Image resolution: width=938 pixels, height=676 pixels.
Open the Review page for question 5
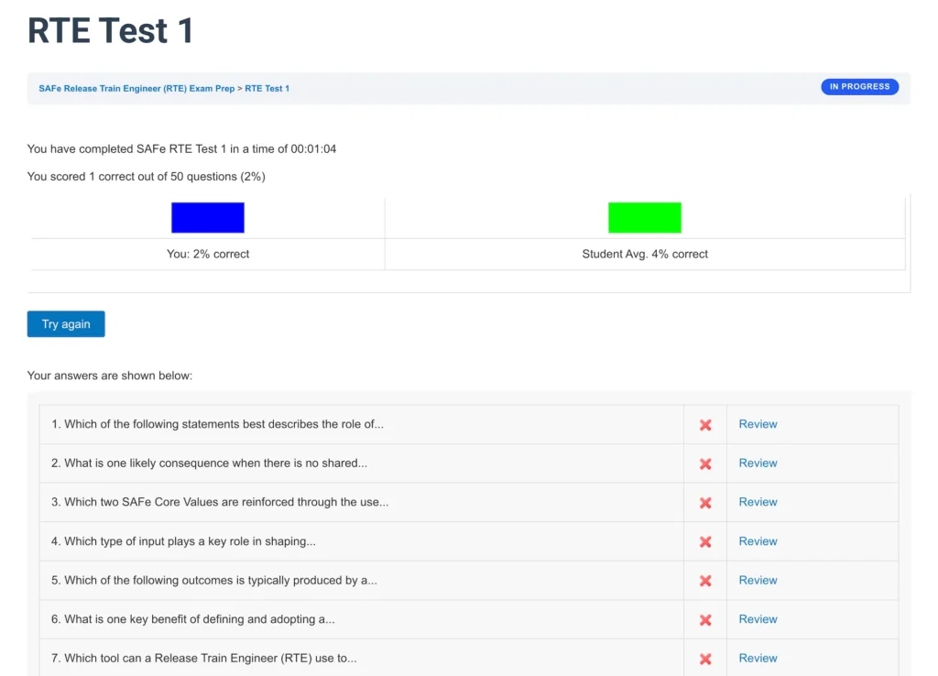point(758,580)
